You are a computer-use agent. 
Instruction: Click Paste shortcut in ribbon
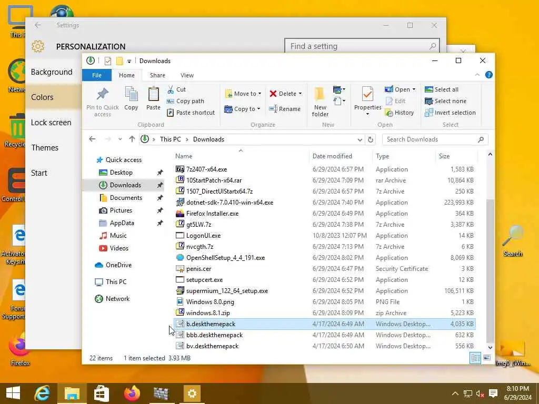[x=191, y=113]
